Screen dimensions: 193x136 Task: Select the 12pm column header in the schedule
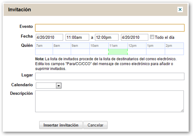pyautogui.click(x=137, y=46)
